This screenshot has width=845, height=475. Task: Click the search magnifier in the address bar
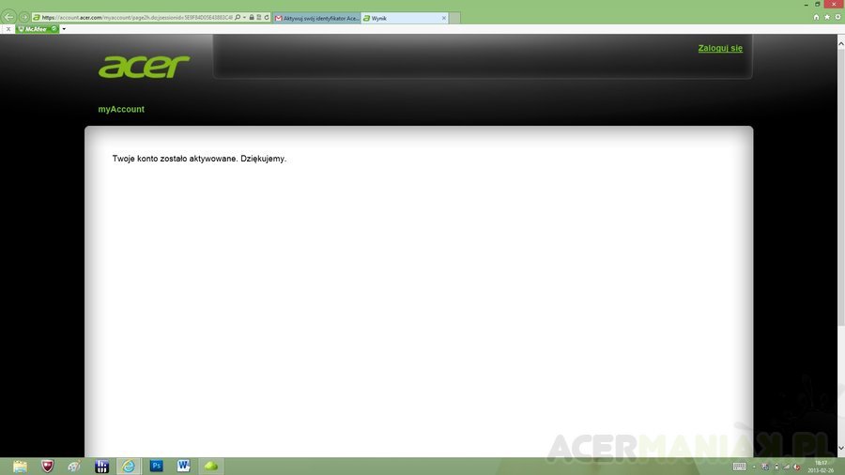[238, 18]
